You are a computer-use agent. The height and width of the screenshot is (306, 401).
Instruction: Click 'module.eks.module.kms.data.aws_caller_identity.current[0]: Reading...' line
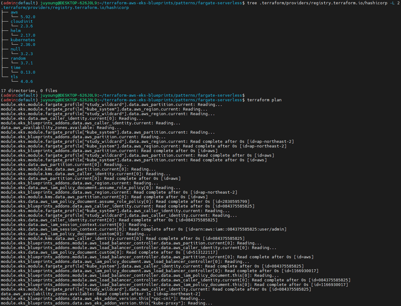(86, 174)
